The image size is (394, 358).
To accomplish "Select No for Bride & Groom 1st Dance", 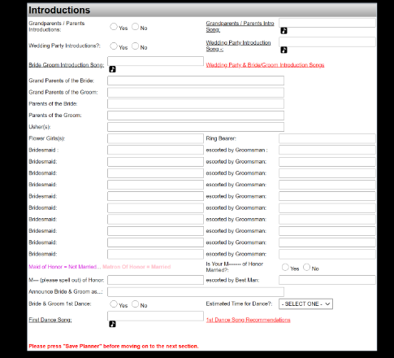I will point(135,304).
